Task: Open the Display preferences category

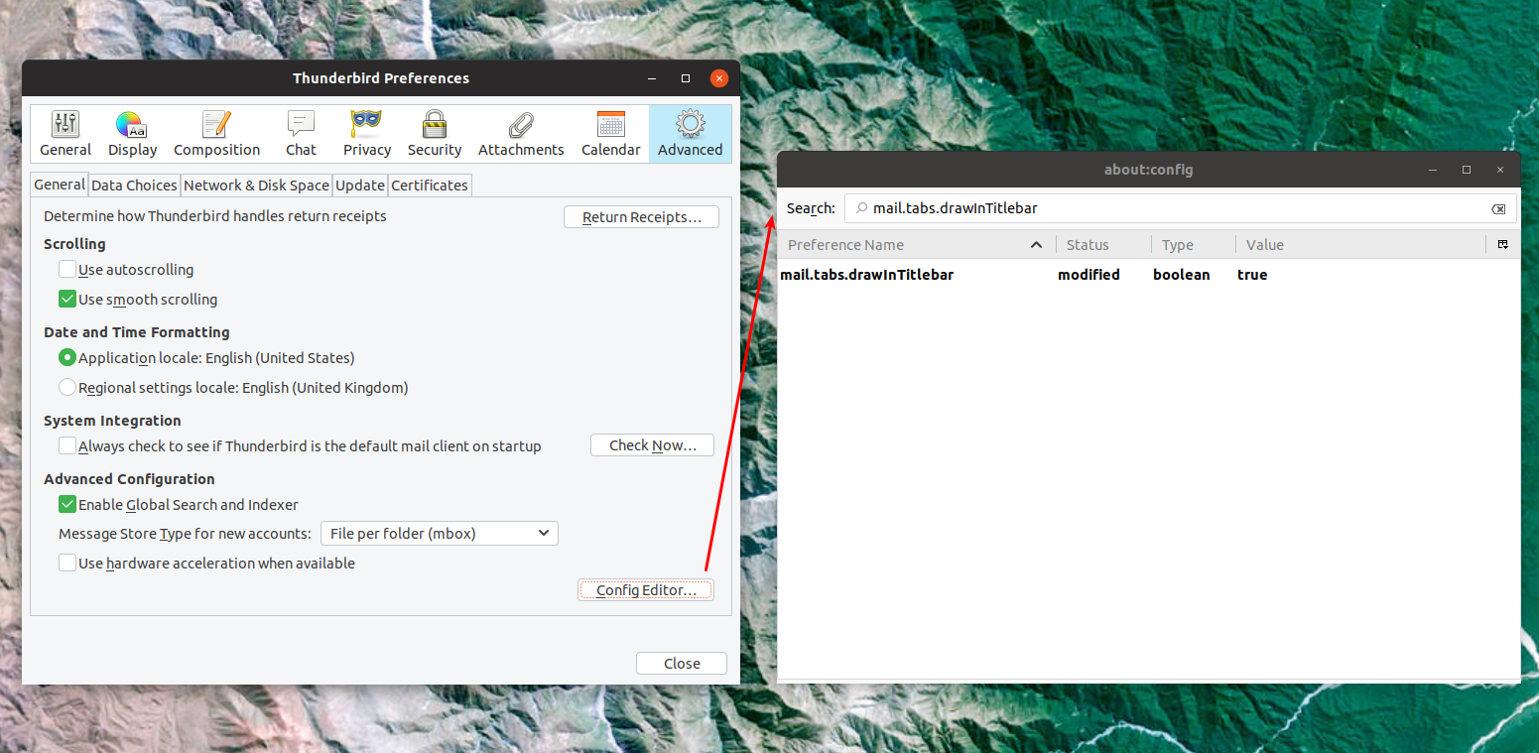Action: coord(132,134)
